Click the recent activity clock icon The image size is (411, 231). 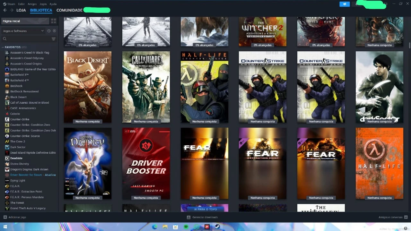pyautogui.click(x=49, y=31)
